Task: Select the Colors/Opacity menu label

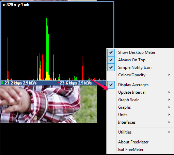Action: click(x=132, y=75)
